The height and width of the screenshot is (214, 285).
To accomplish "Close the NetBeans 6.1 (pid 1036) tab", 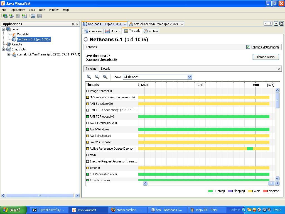I will 125,24.
